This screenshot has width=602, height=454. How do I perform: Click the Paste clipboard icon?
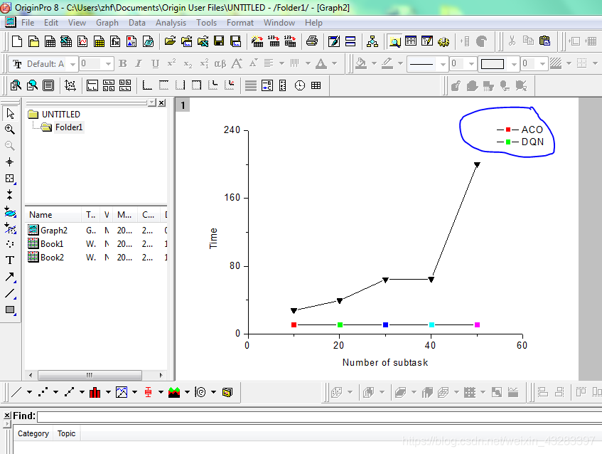[x=545, y=41]
